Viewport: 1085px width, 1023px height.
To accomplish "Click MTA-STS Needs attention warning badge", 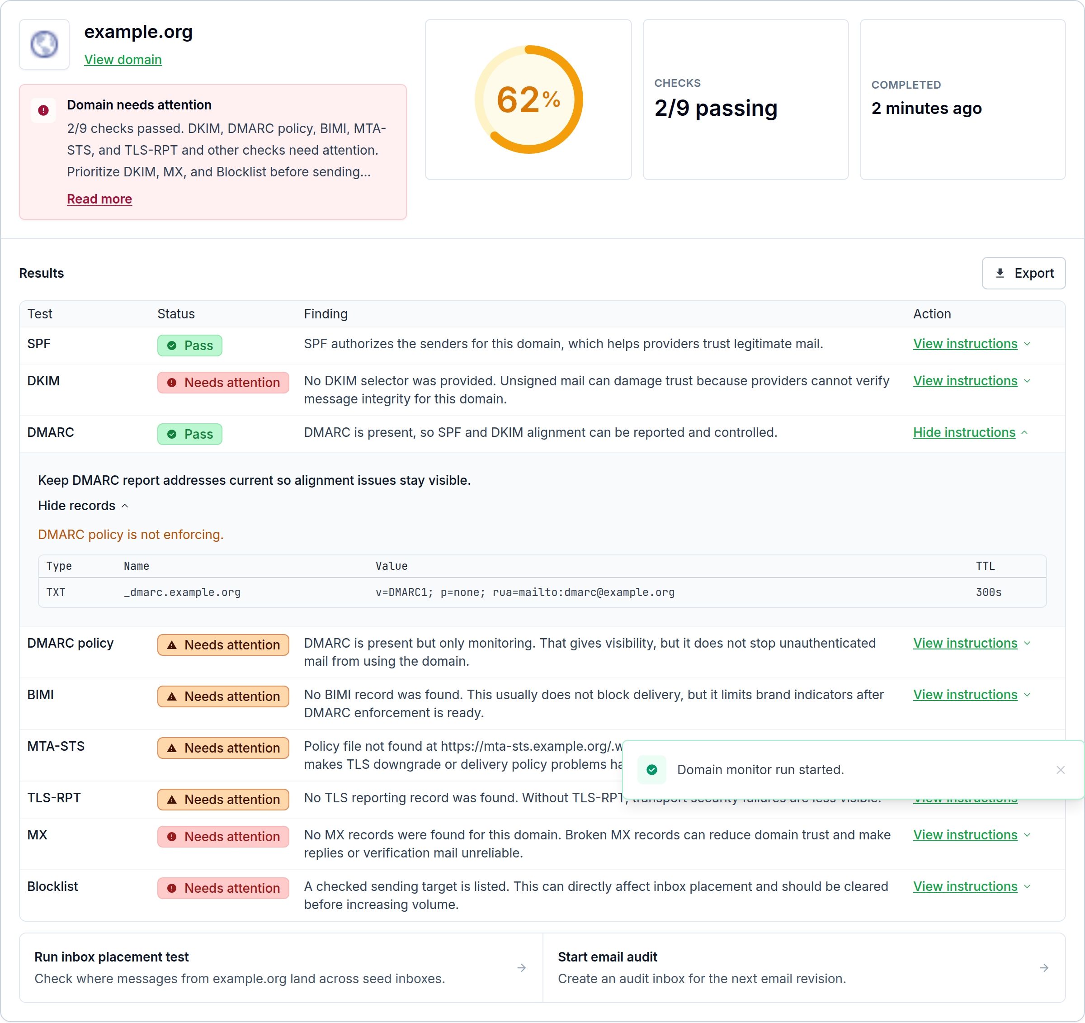I will [223, 748].
